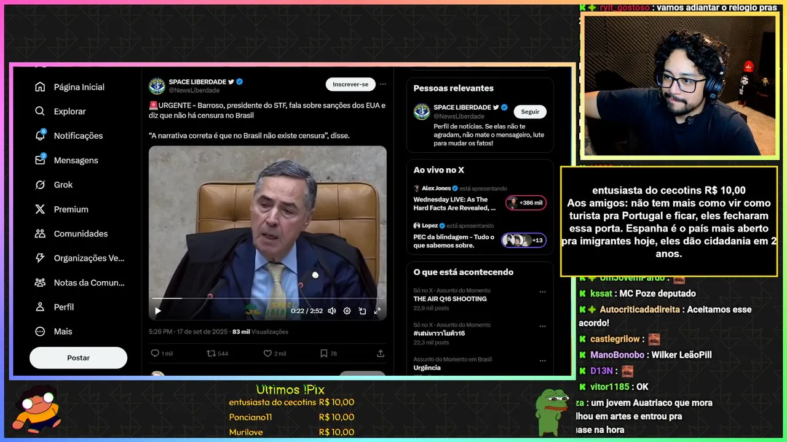
Task: Click the Grok logo icon
Action: (x=40, y=185)
